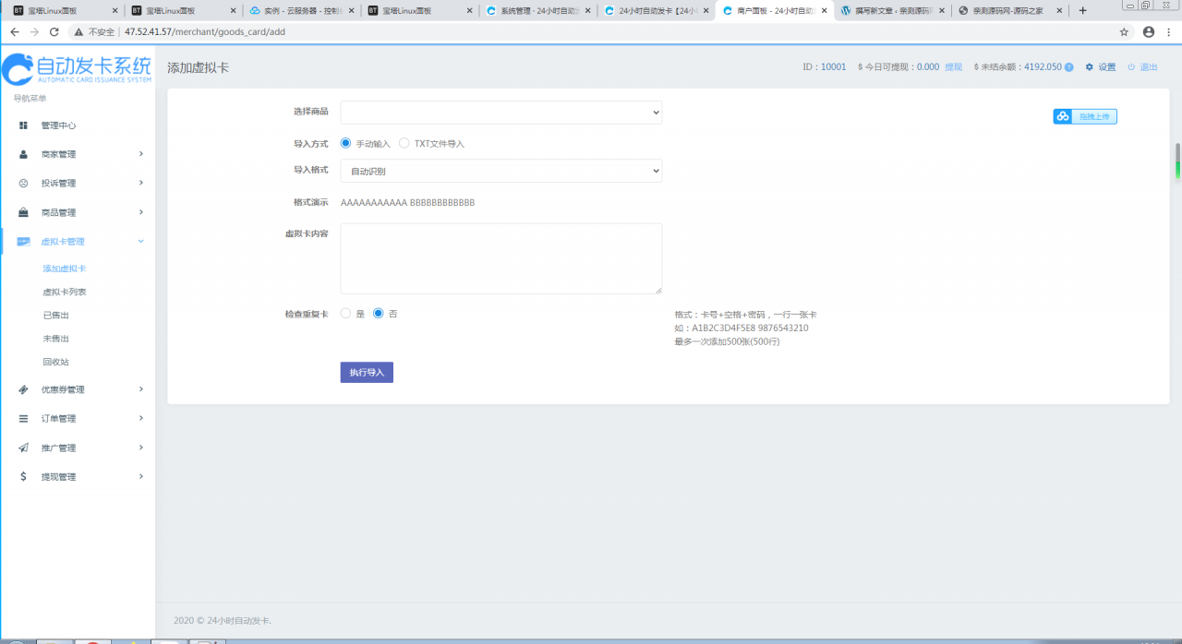The width and height of the screenshot is (1182, 644).
Task: Open the 已售出 submenu item
Action: (x=55, y=315)
